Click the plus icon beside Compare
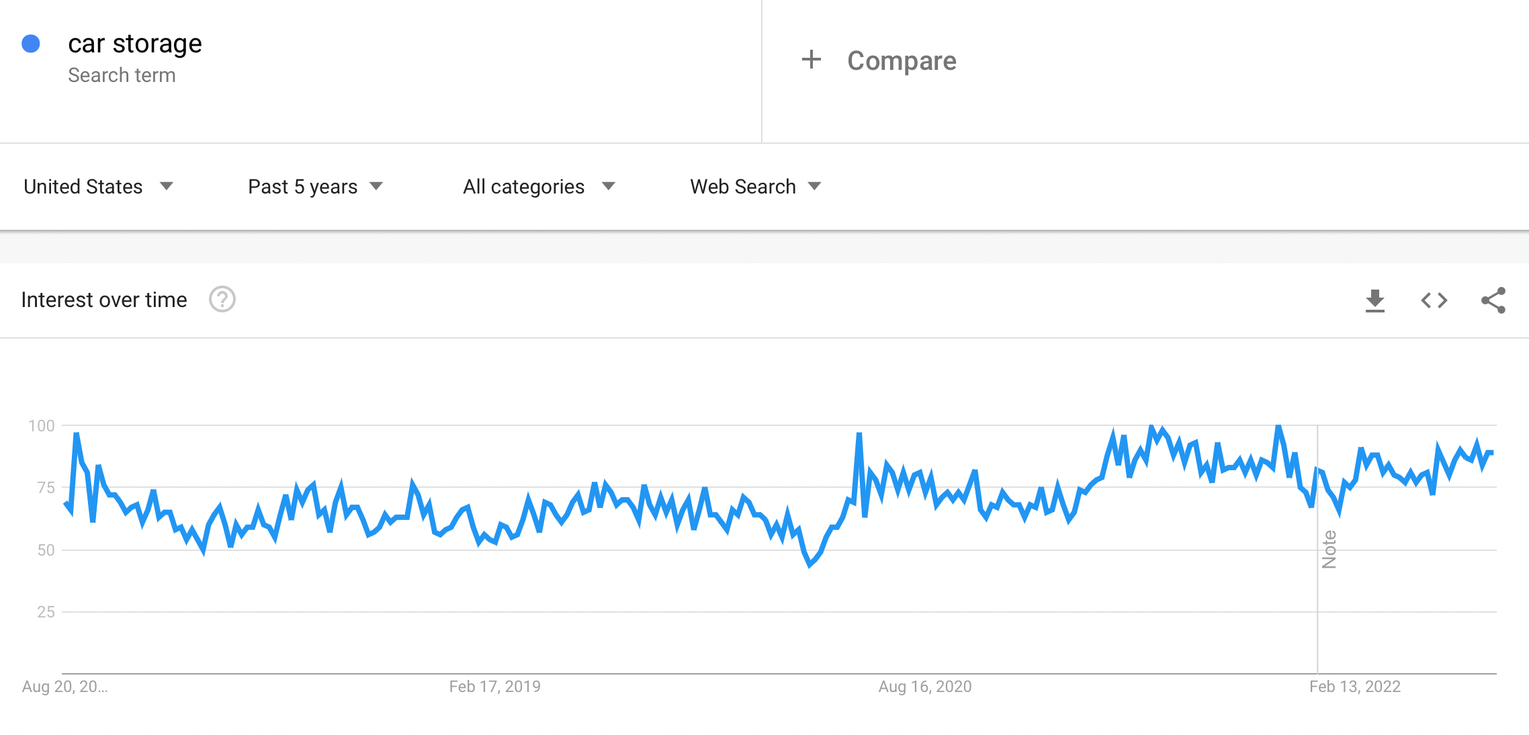Image resolution: width=1529 pixels, height=735 pixels. (812, 60)
